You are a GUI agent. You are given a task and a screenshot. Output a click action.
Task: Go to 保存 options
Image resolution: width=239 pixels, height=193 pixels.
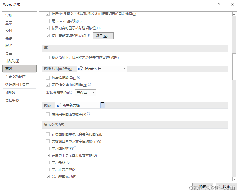(x=19, y=38)
